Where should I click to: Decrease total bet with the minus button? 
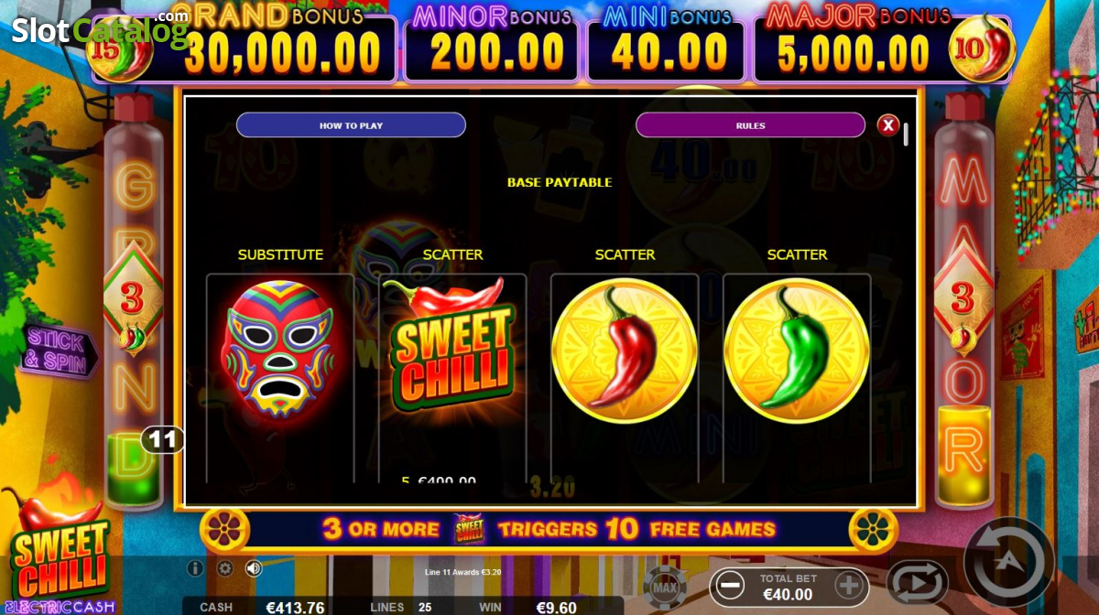click(729, 586)
